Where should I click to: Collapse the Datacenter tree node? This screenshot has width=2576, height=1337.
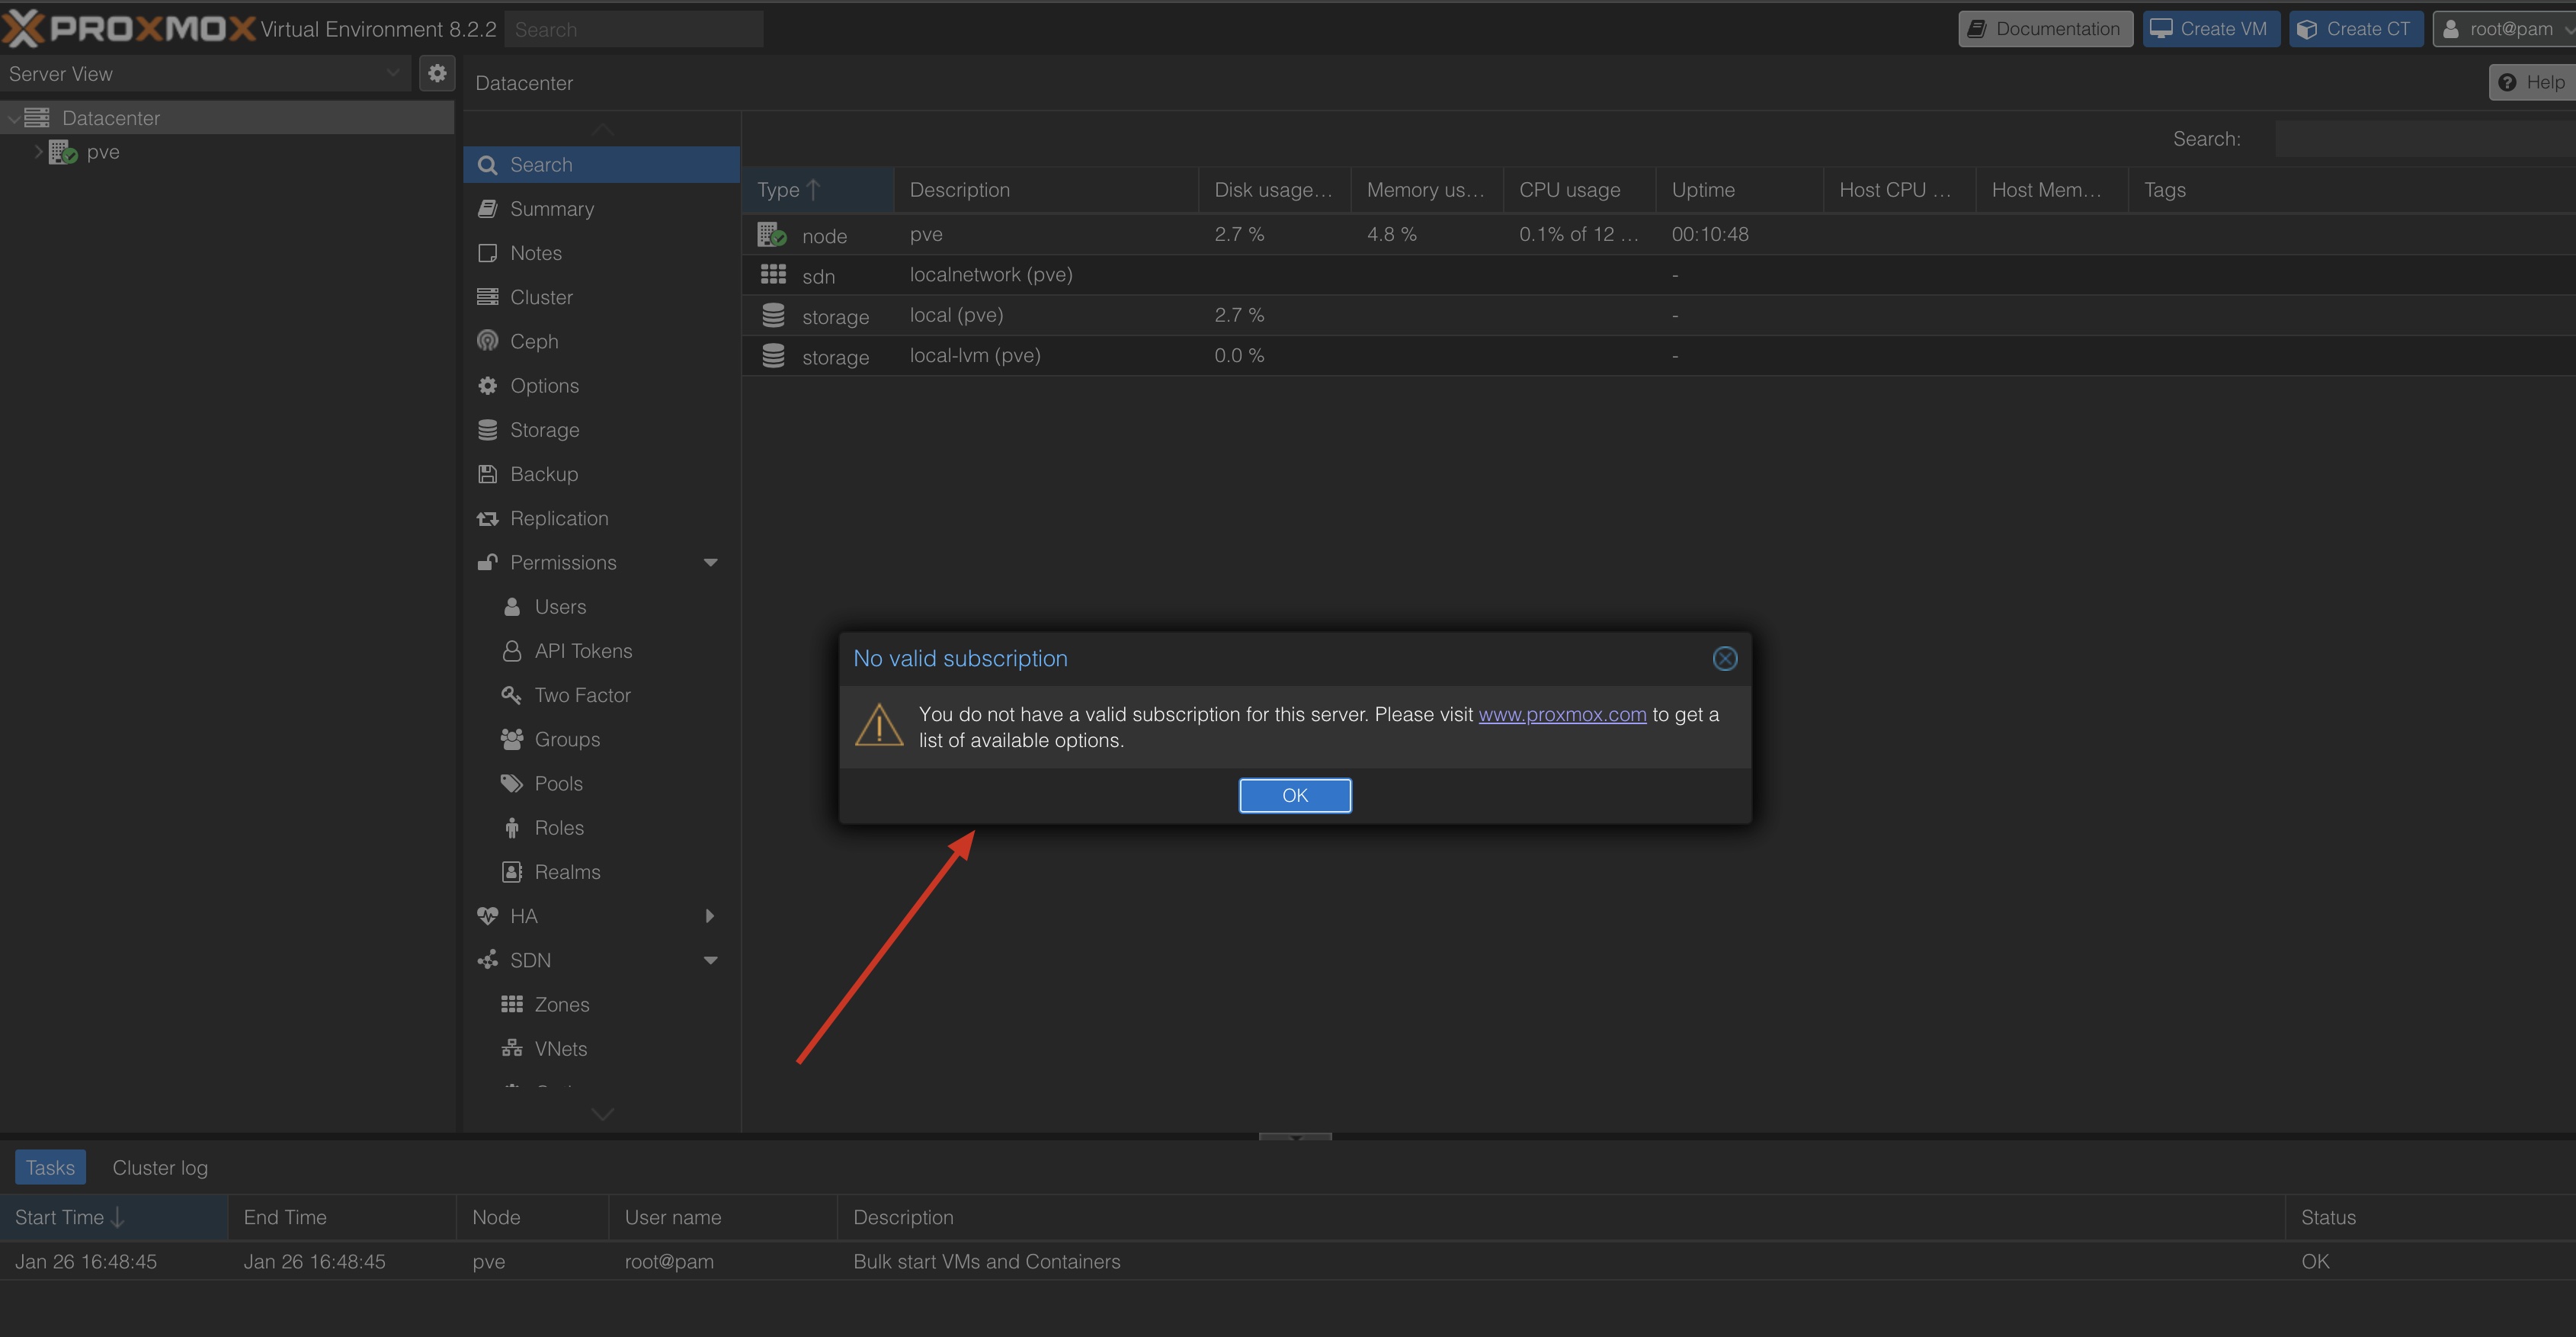point(13,118)
